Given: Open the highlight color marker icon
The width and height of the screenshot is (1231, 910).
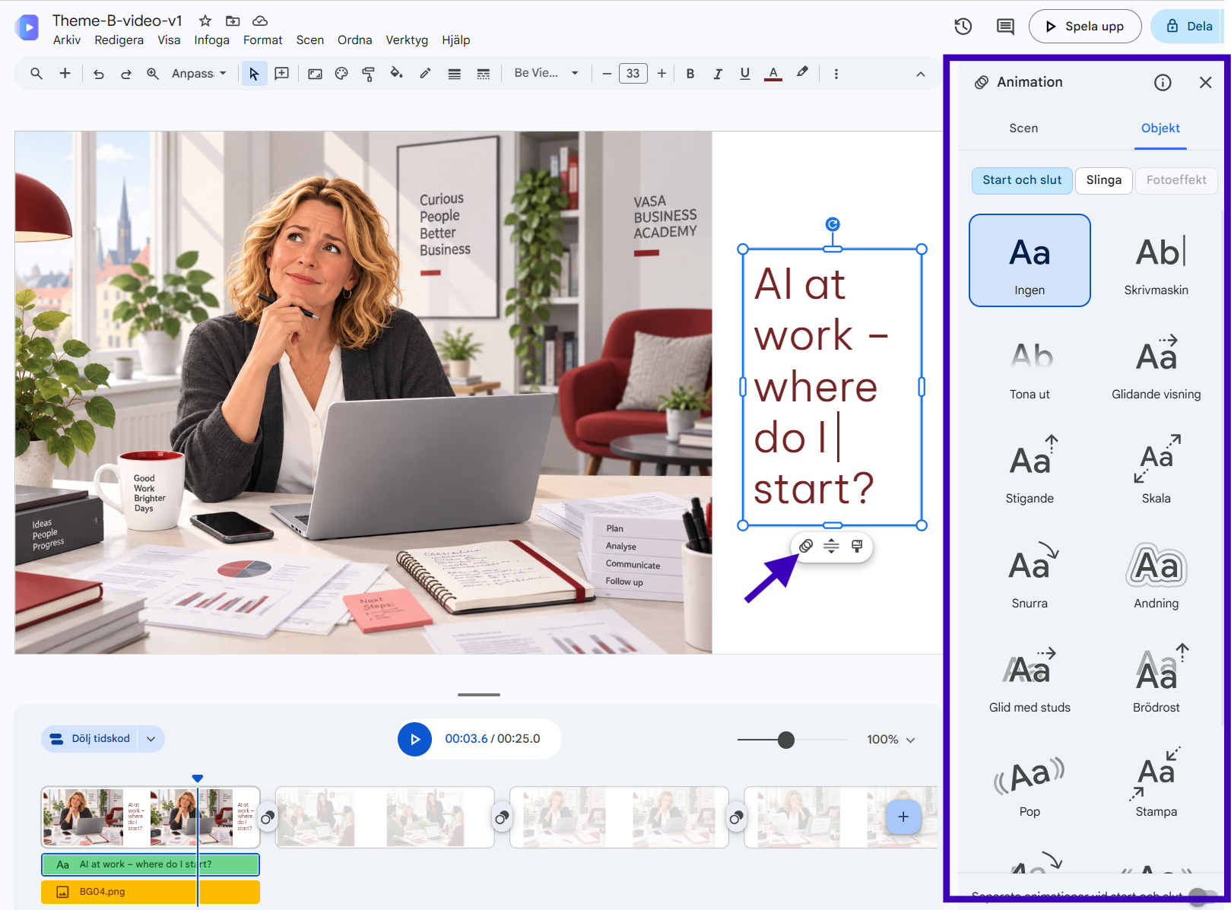Looking at the screenshot, I should 802,73.
